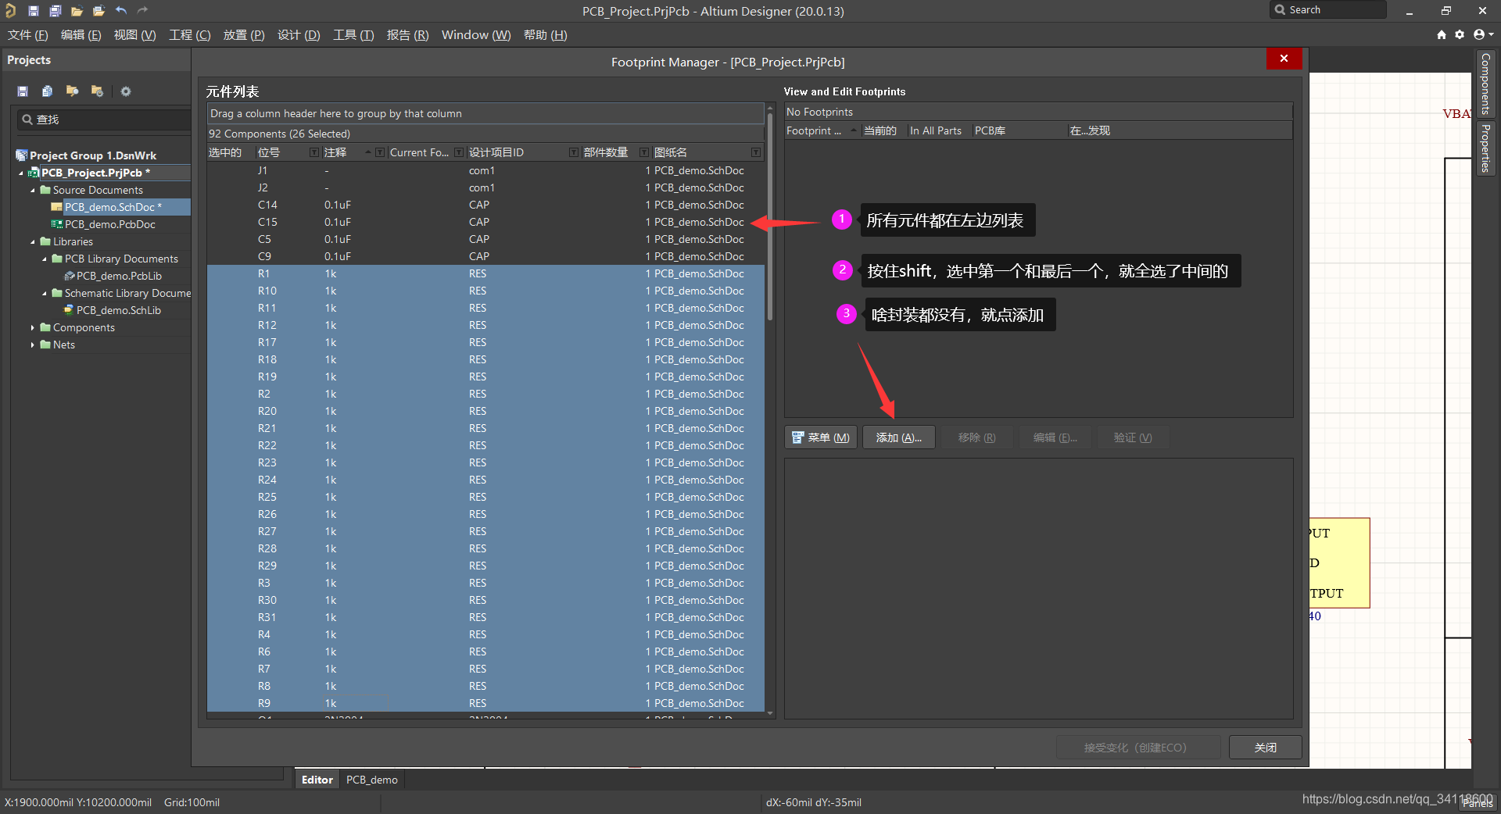The height and width of the screenshot is (814, 1501).
Task: Open the 帮助 (H) menu
Action: pyautogui.click(x=546, y=35)
